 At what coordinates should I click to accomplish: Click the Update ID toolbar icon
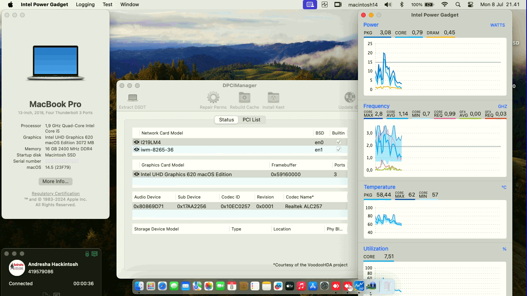[x=350, y=98]
